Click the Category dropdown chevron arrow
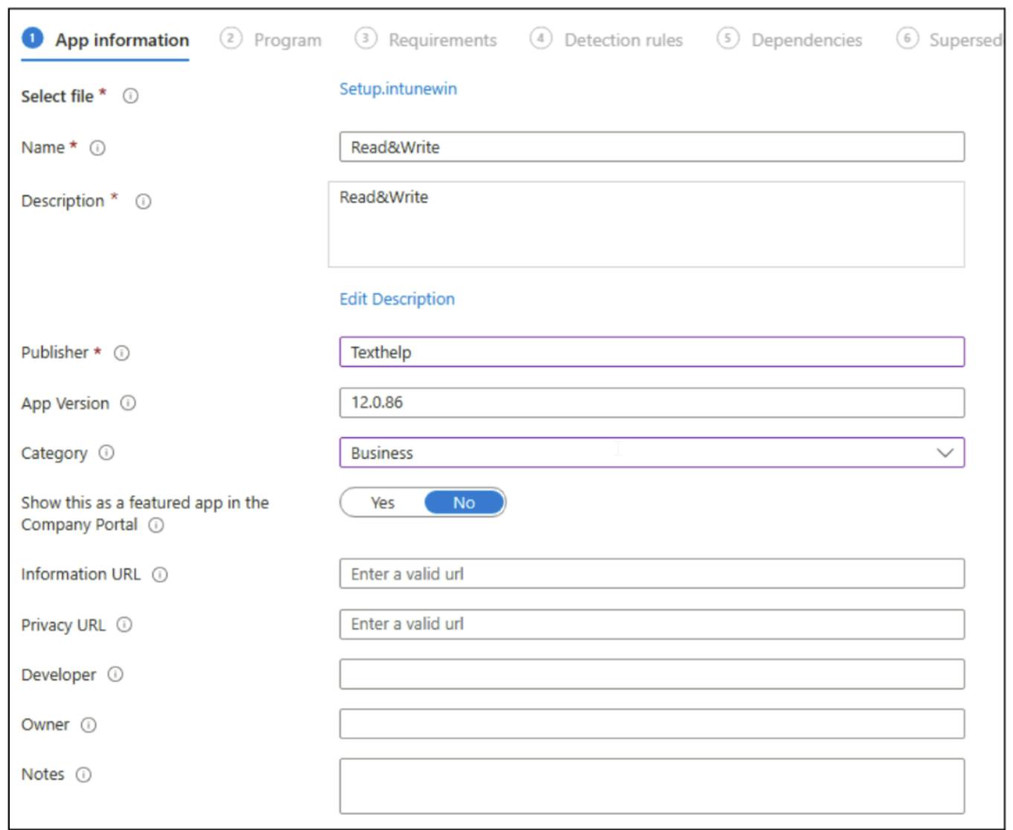1013x830 pixels. tap(945, 453)
